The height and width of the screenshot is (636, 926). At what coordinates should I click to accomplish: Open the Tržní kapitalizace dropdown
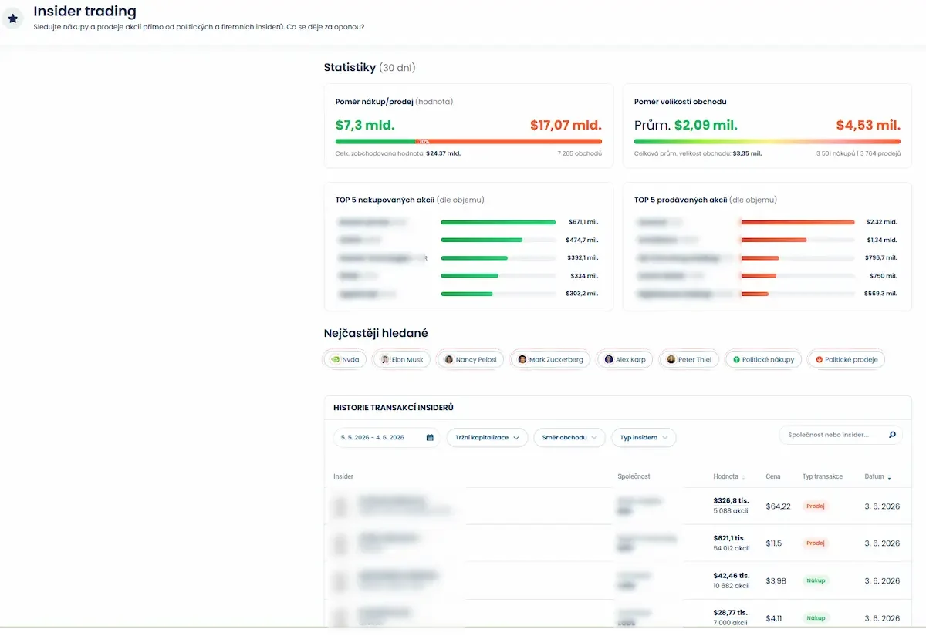point(487,438)
